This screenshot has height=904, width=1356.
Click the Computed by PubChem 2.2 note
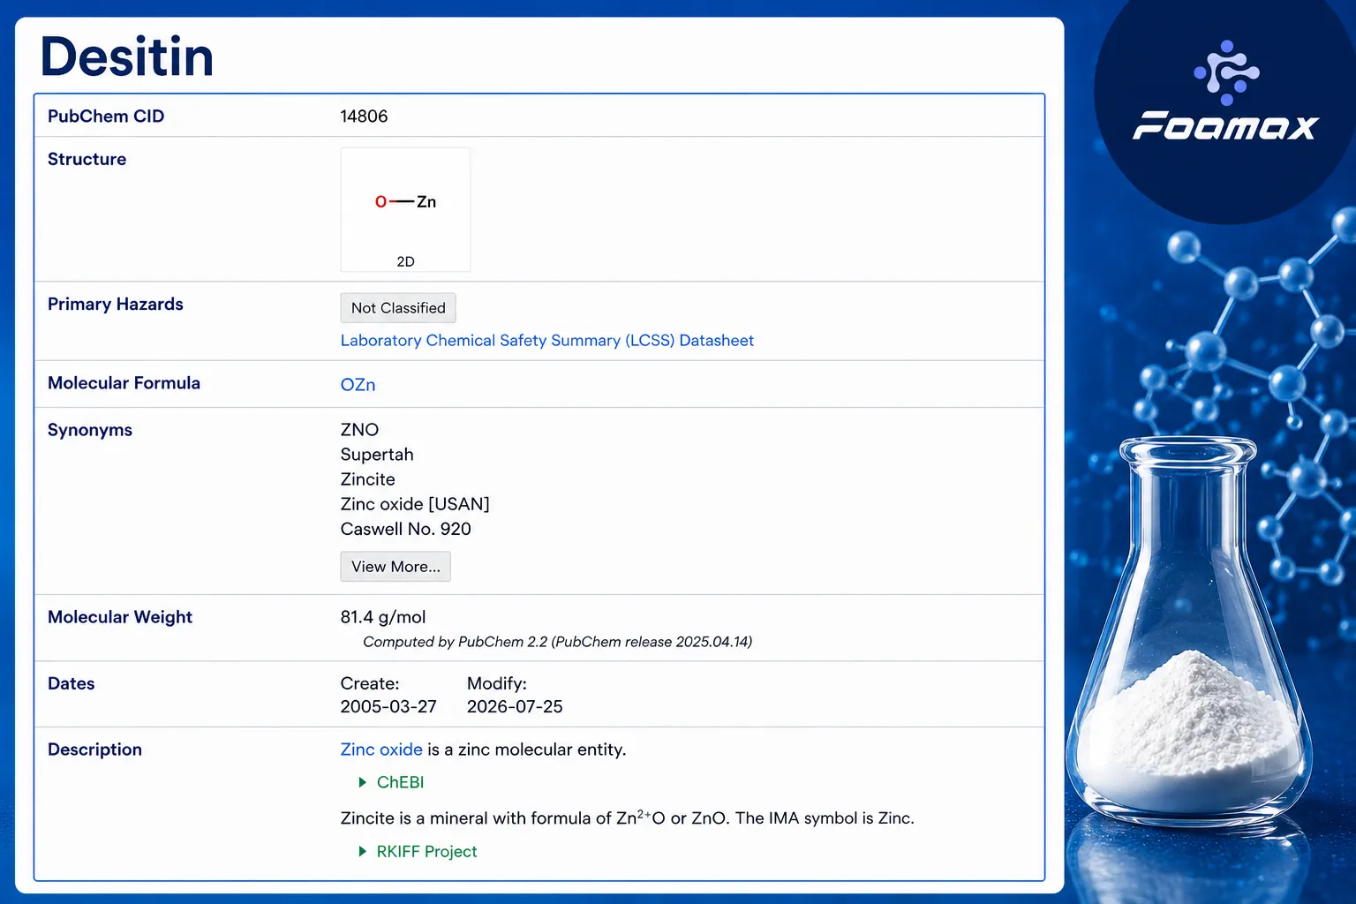click(558, 642)
